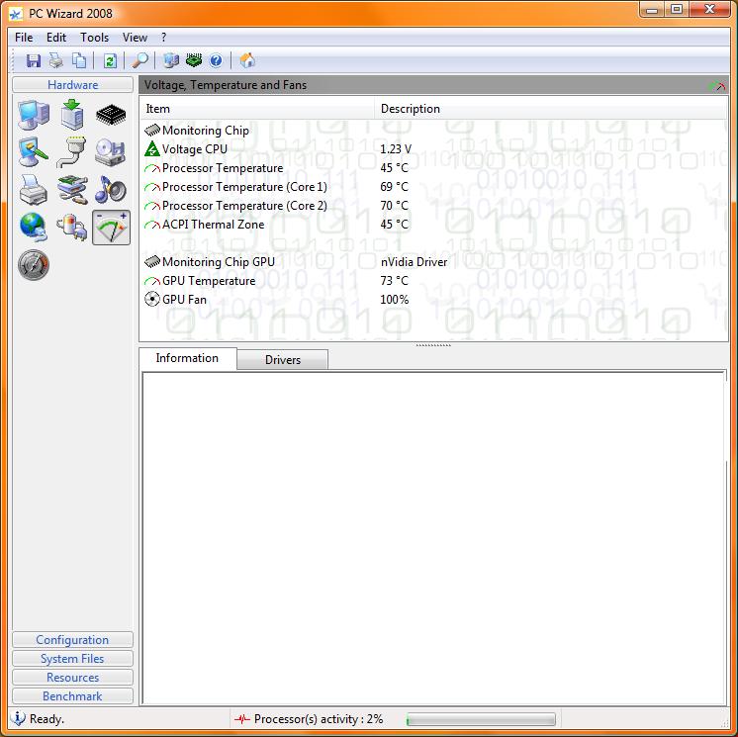Click the magnifying glass Search icon
Viewport: 738px width, 737px height.
click(139, 60)
